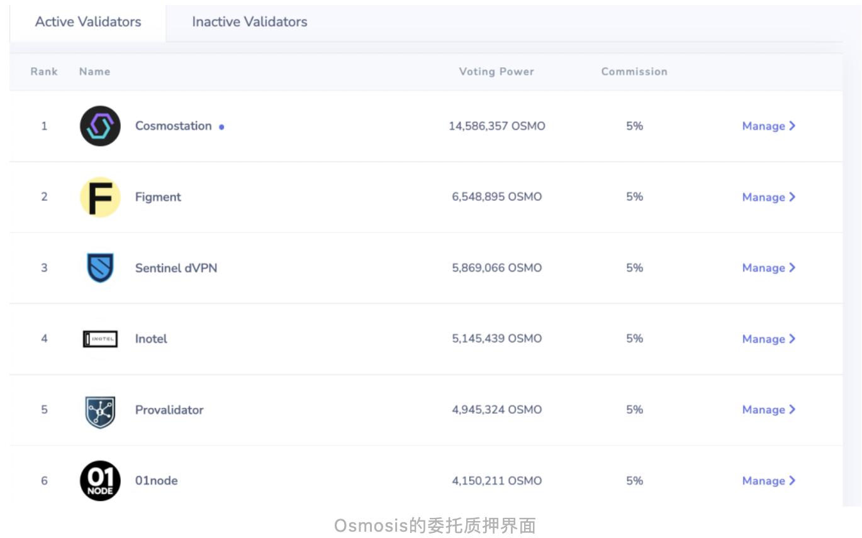Open Manage for Cosmostation

coord(768,126)
